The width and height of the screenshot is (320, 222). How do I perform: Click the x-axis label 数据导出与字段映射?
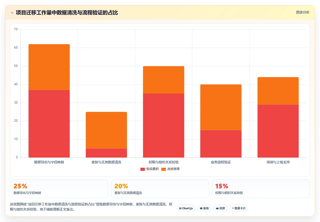pyautogui.click(x=49, y=162)
